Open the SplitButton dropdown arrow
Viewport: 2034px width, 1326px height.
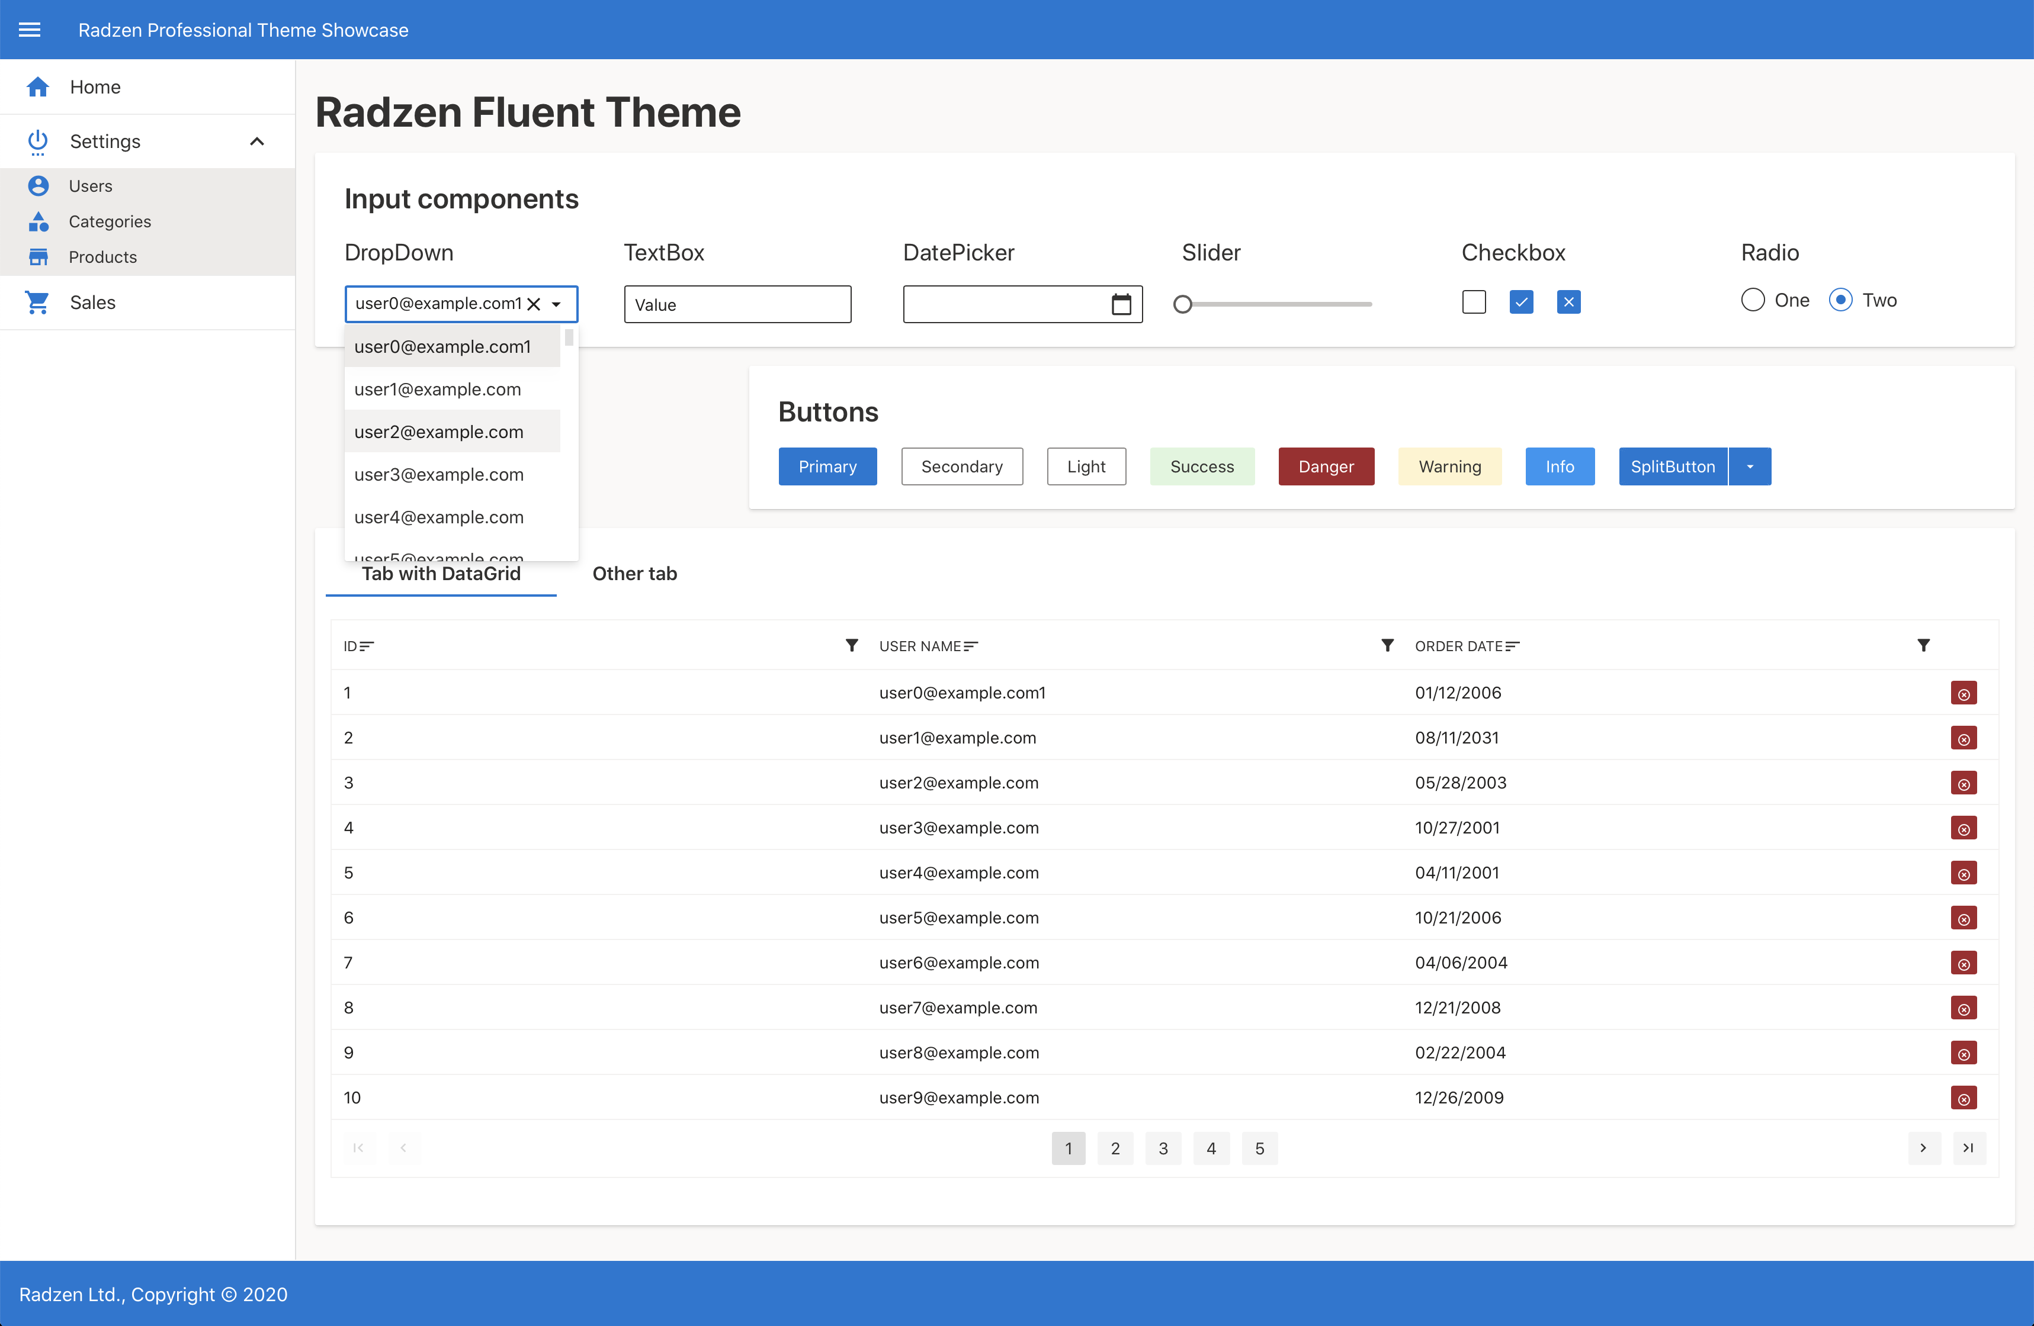click(x=1750, y=466)
